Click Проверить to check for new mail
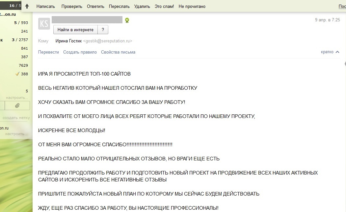This screenshot has height=212, width=346. tap(71, 6)
